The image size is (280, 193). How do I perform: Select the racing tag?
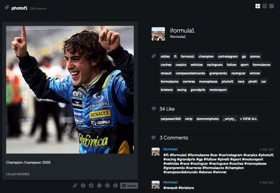coord(182,90)
